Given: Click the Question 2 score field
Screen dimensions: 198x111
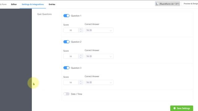Looking at the screenshot, I should coord(71,56).
